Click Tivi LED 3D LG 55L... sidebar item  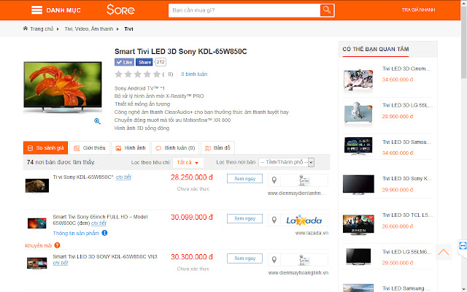click(407, 105)
